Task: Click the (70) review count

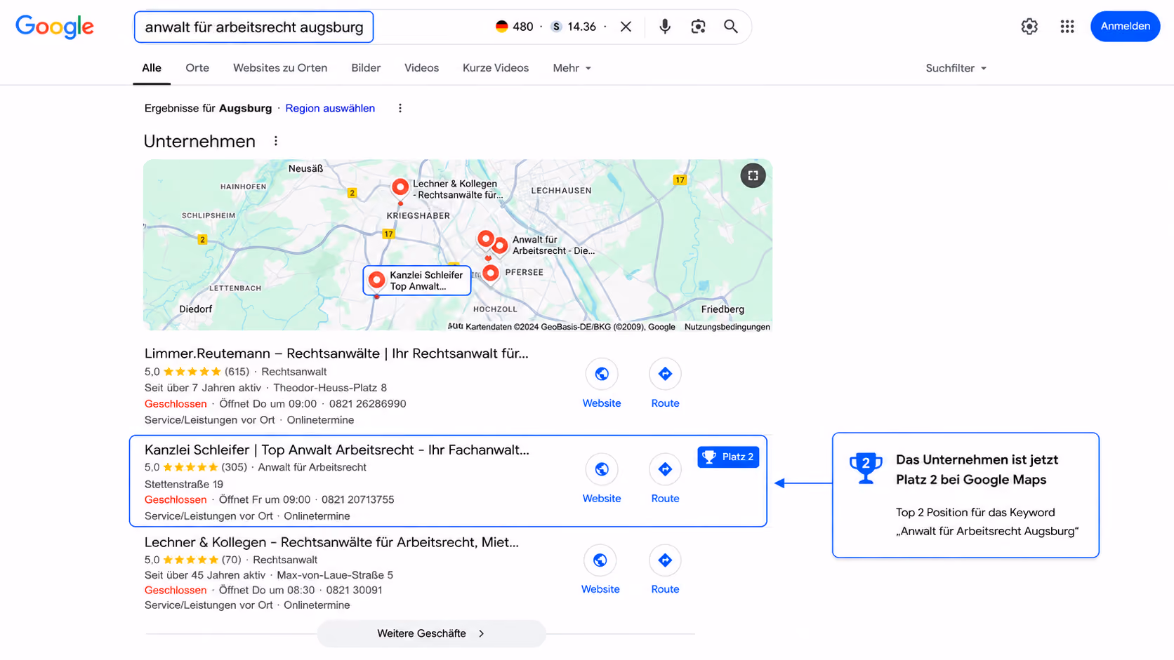Action: click(232, 560)
